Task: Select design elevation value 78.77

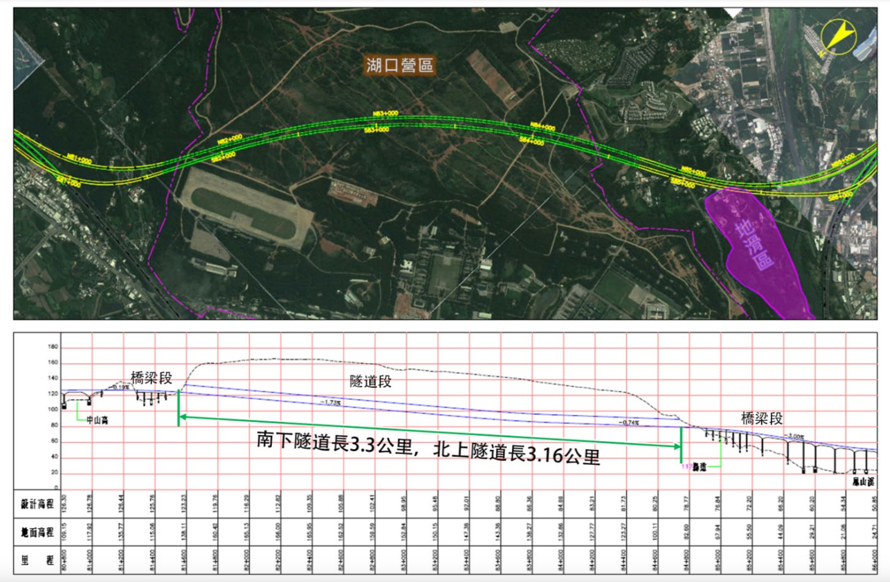Action: click(686, 503)
